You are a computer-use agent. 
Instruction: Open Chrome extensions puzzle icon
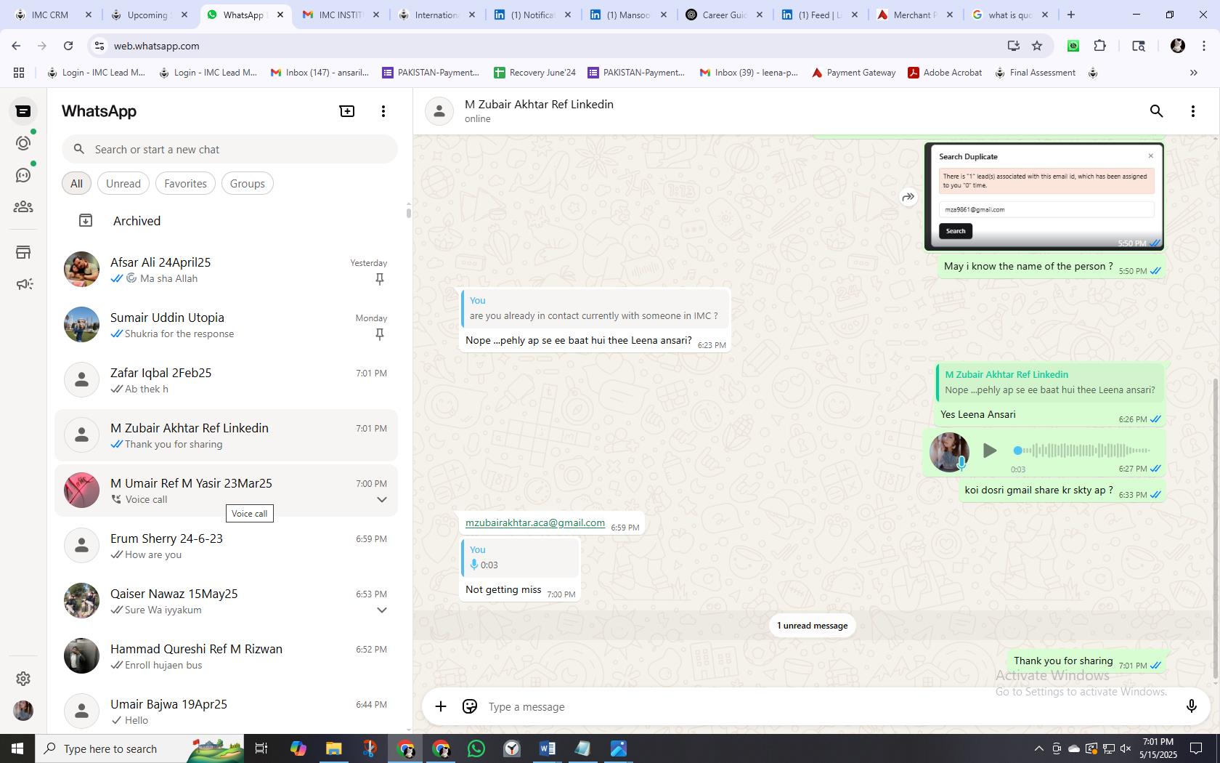[1100, 46]
